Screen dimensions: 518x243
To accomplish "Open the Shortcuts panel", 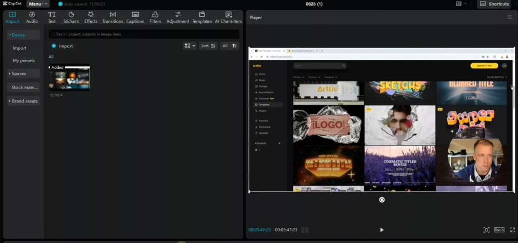I will tap(494, 4).
